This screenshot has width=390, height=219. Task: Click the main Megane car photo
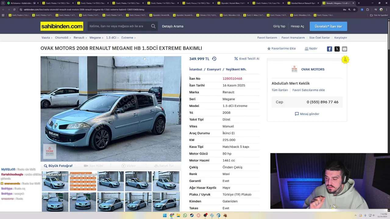111,109
